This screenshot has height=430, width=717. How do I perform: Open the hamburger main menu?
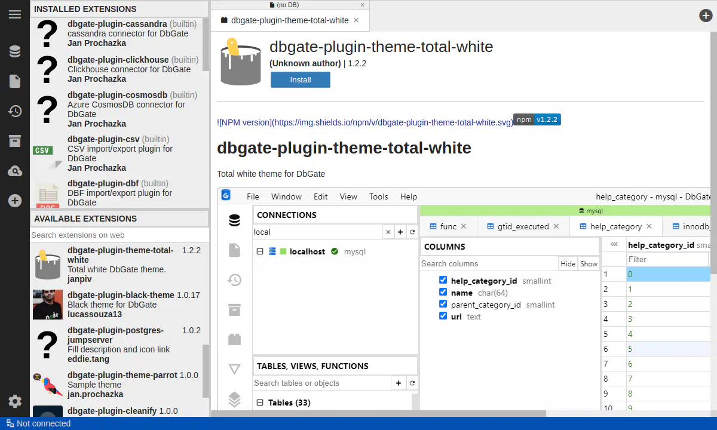coord(15,14)
